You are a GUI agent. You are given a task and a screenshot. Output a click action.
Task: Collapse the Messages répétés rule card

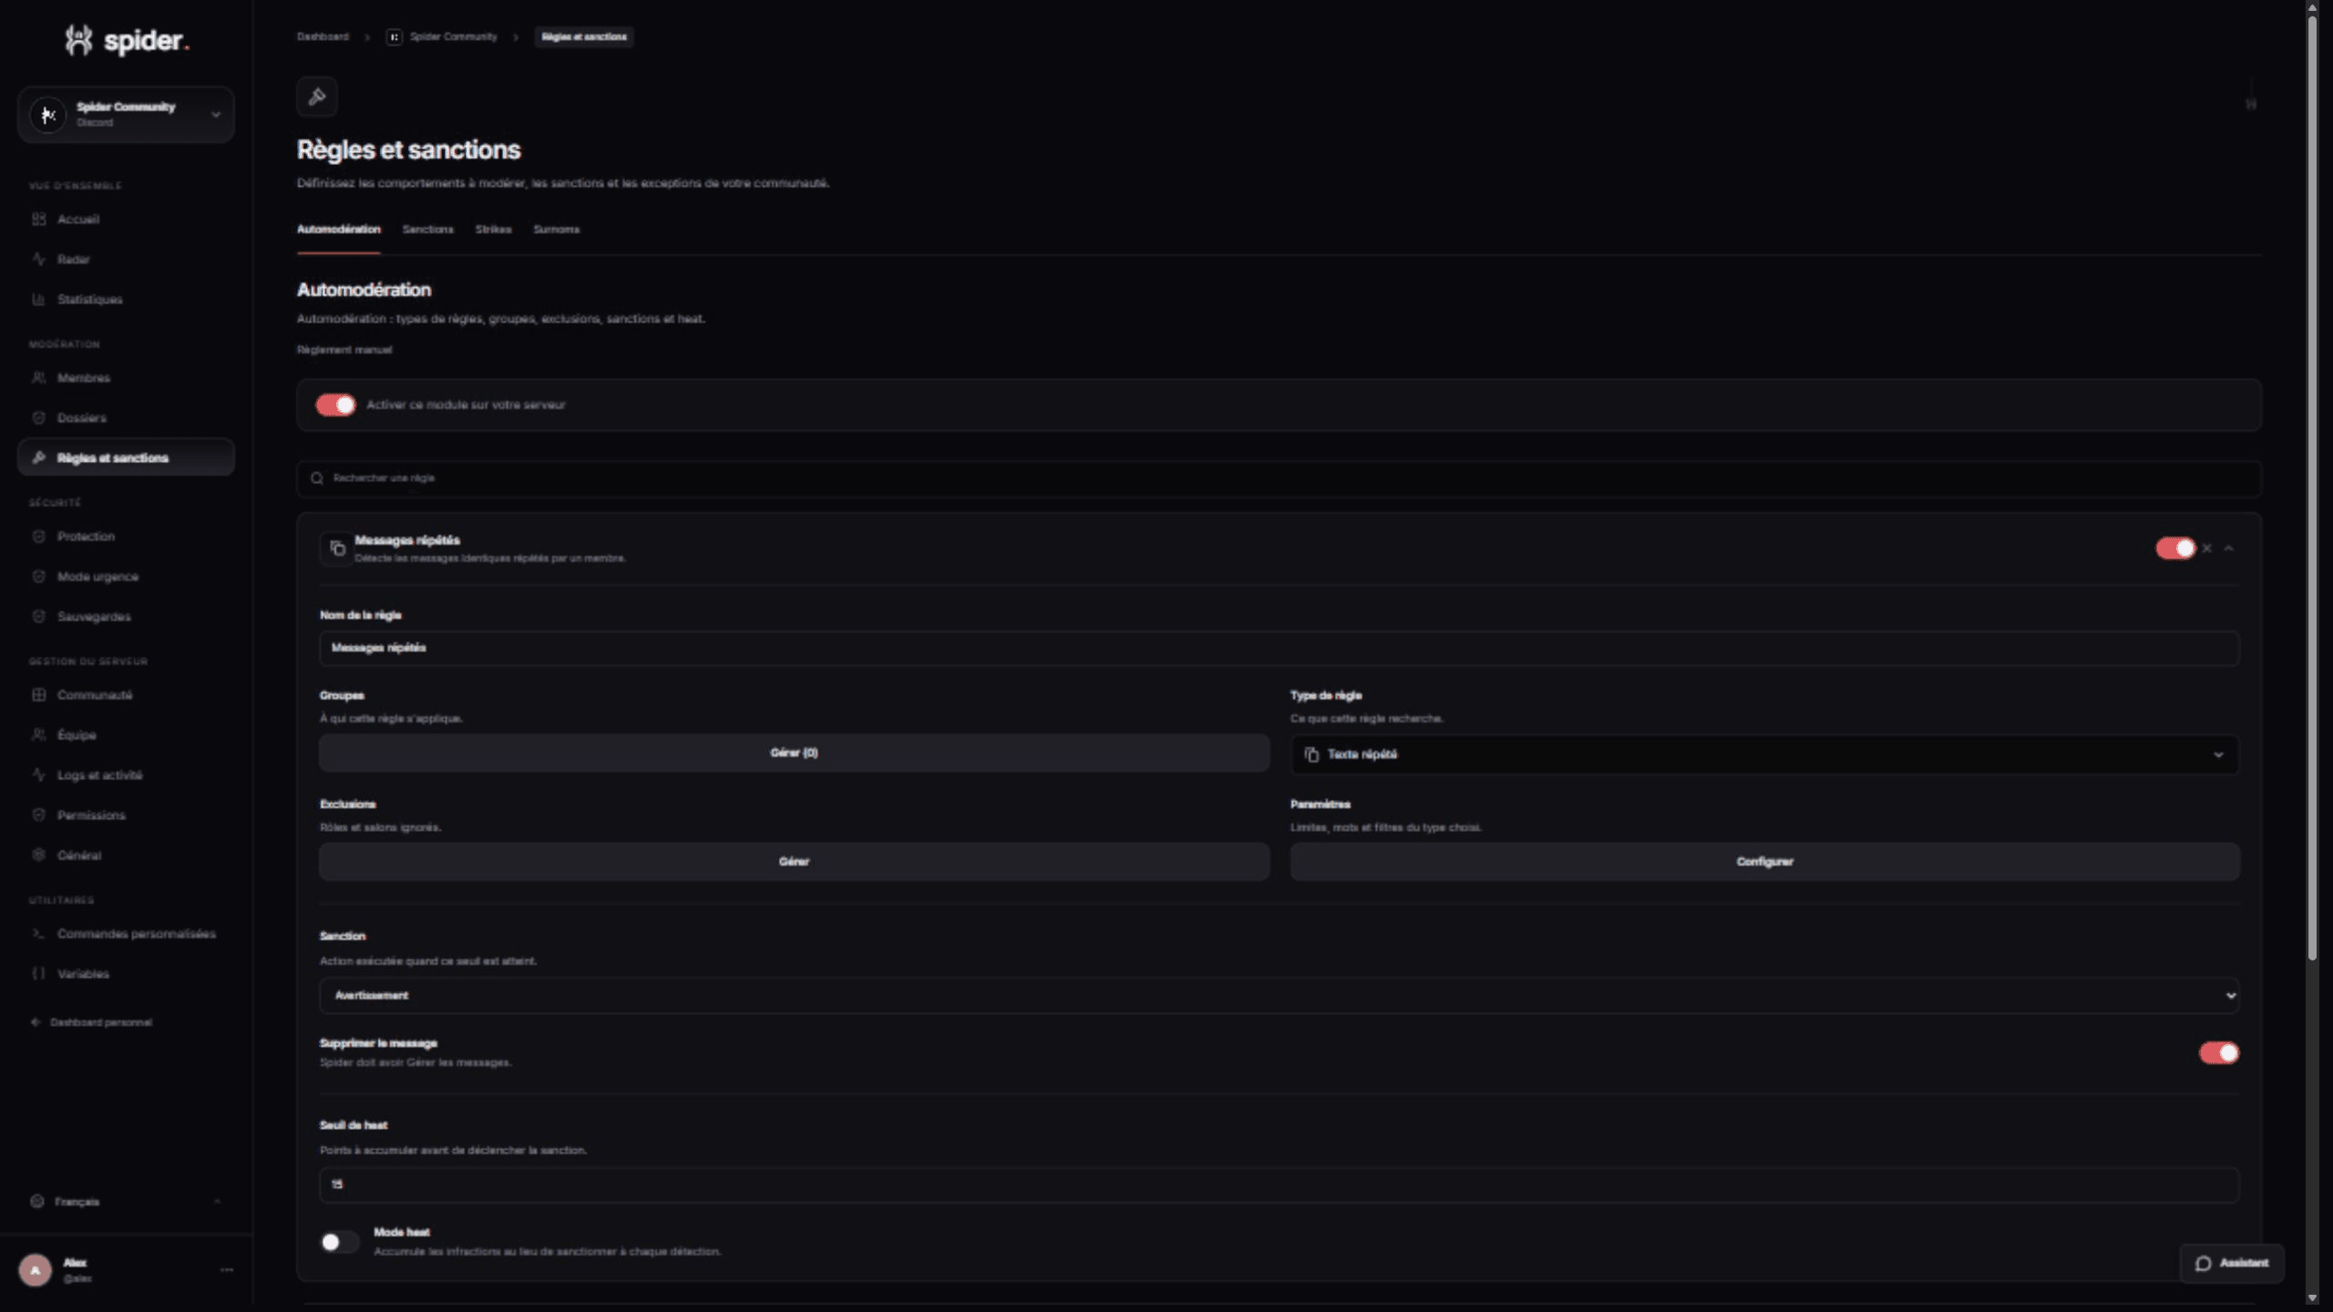[2228, 548]
